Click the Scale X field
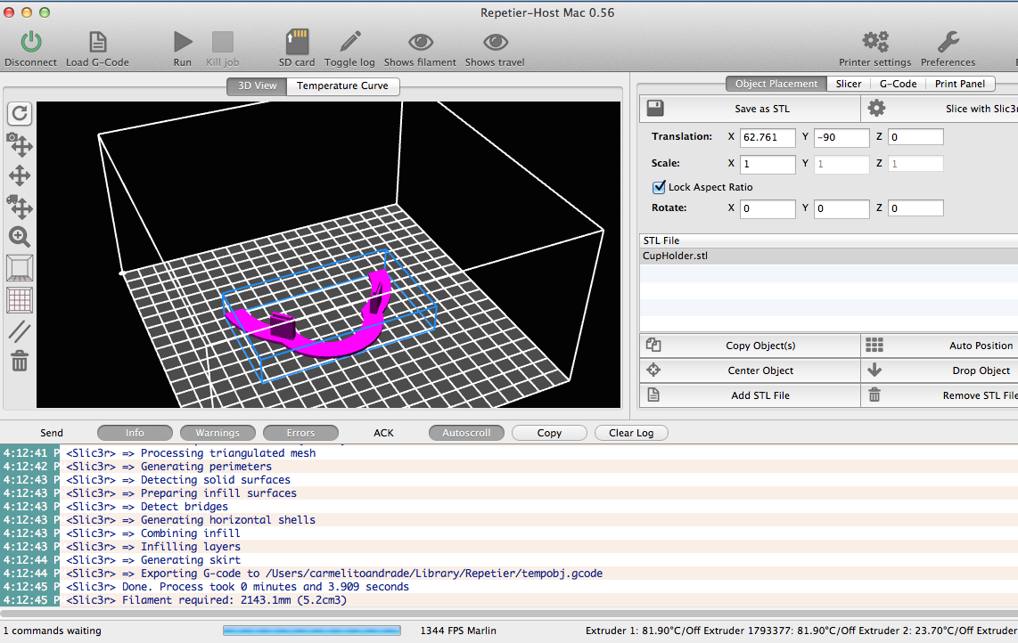Image resolution: width=1018 pixels, height=643 pixels. pos(768,164)
